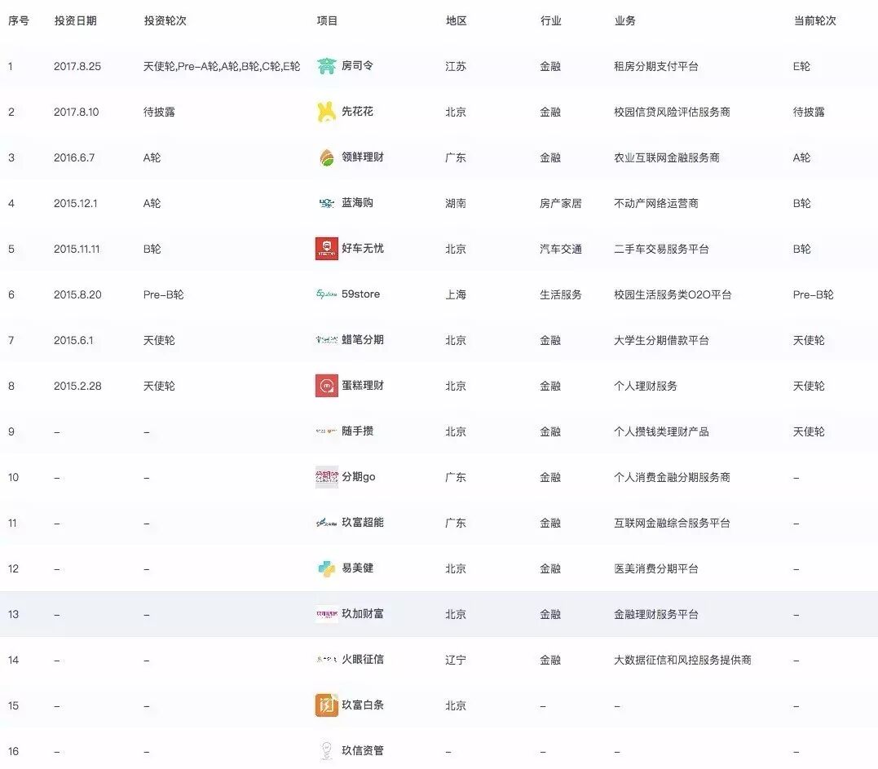Click the 汽车交通 industry cell
878x769 pixels.
[x=561, y=250]
